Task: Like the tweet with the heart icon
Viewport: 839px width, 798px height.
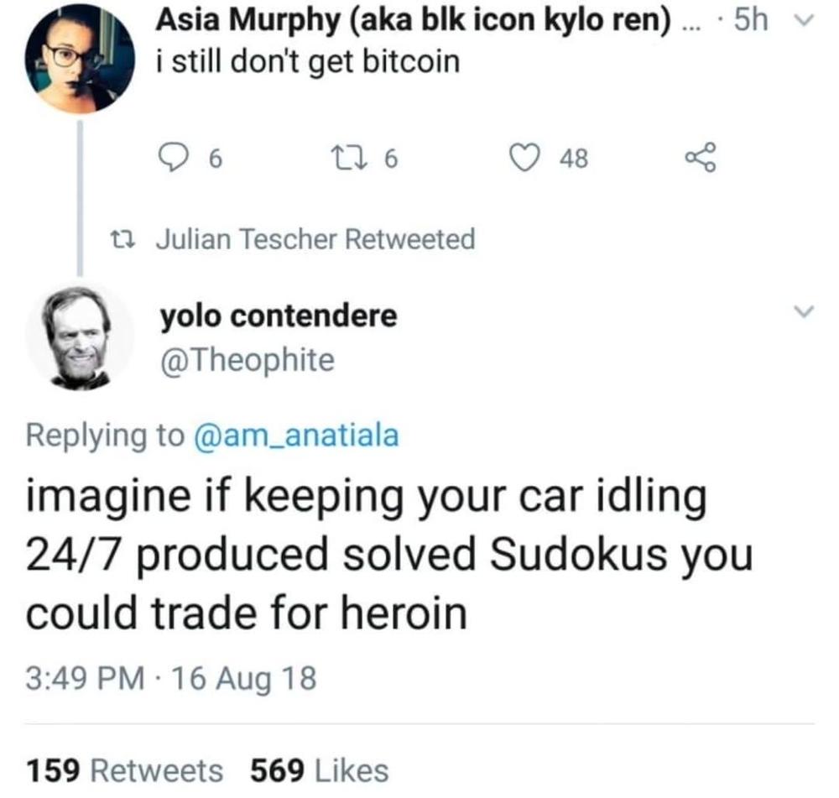Action: point(524,159)
